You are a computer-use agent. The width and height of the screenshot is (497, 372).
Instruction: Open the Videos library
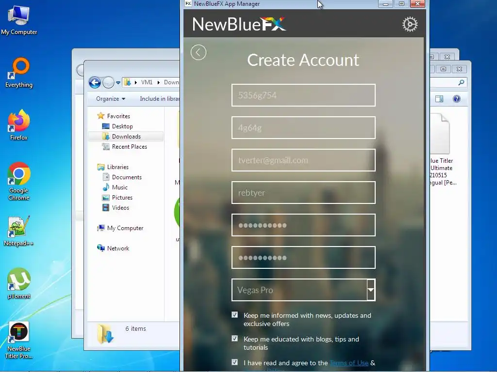click(x=120, y=207)
